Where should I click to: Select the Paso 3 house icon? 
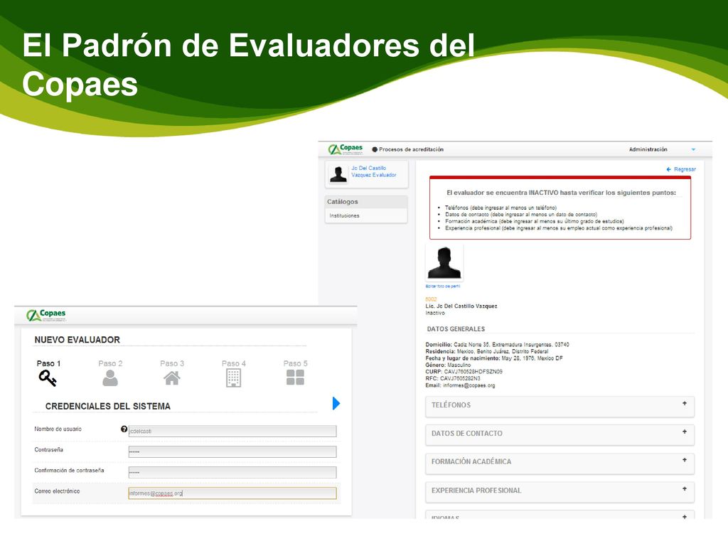172,378
